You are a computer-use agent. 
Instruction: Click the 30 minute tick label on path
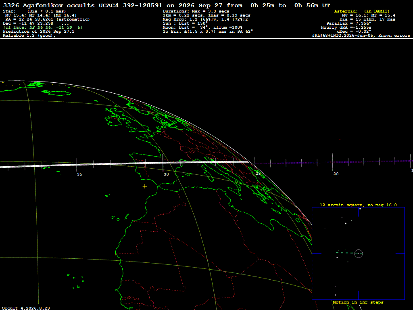[x=166, y=174]
